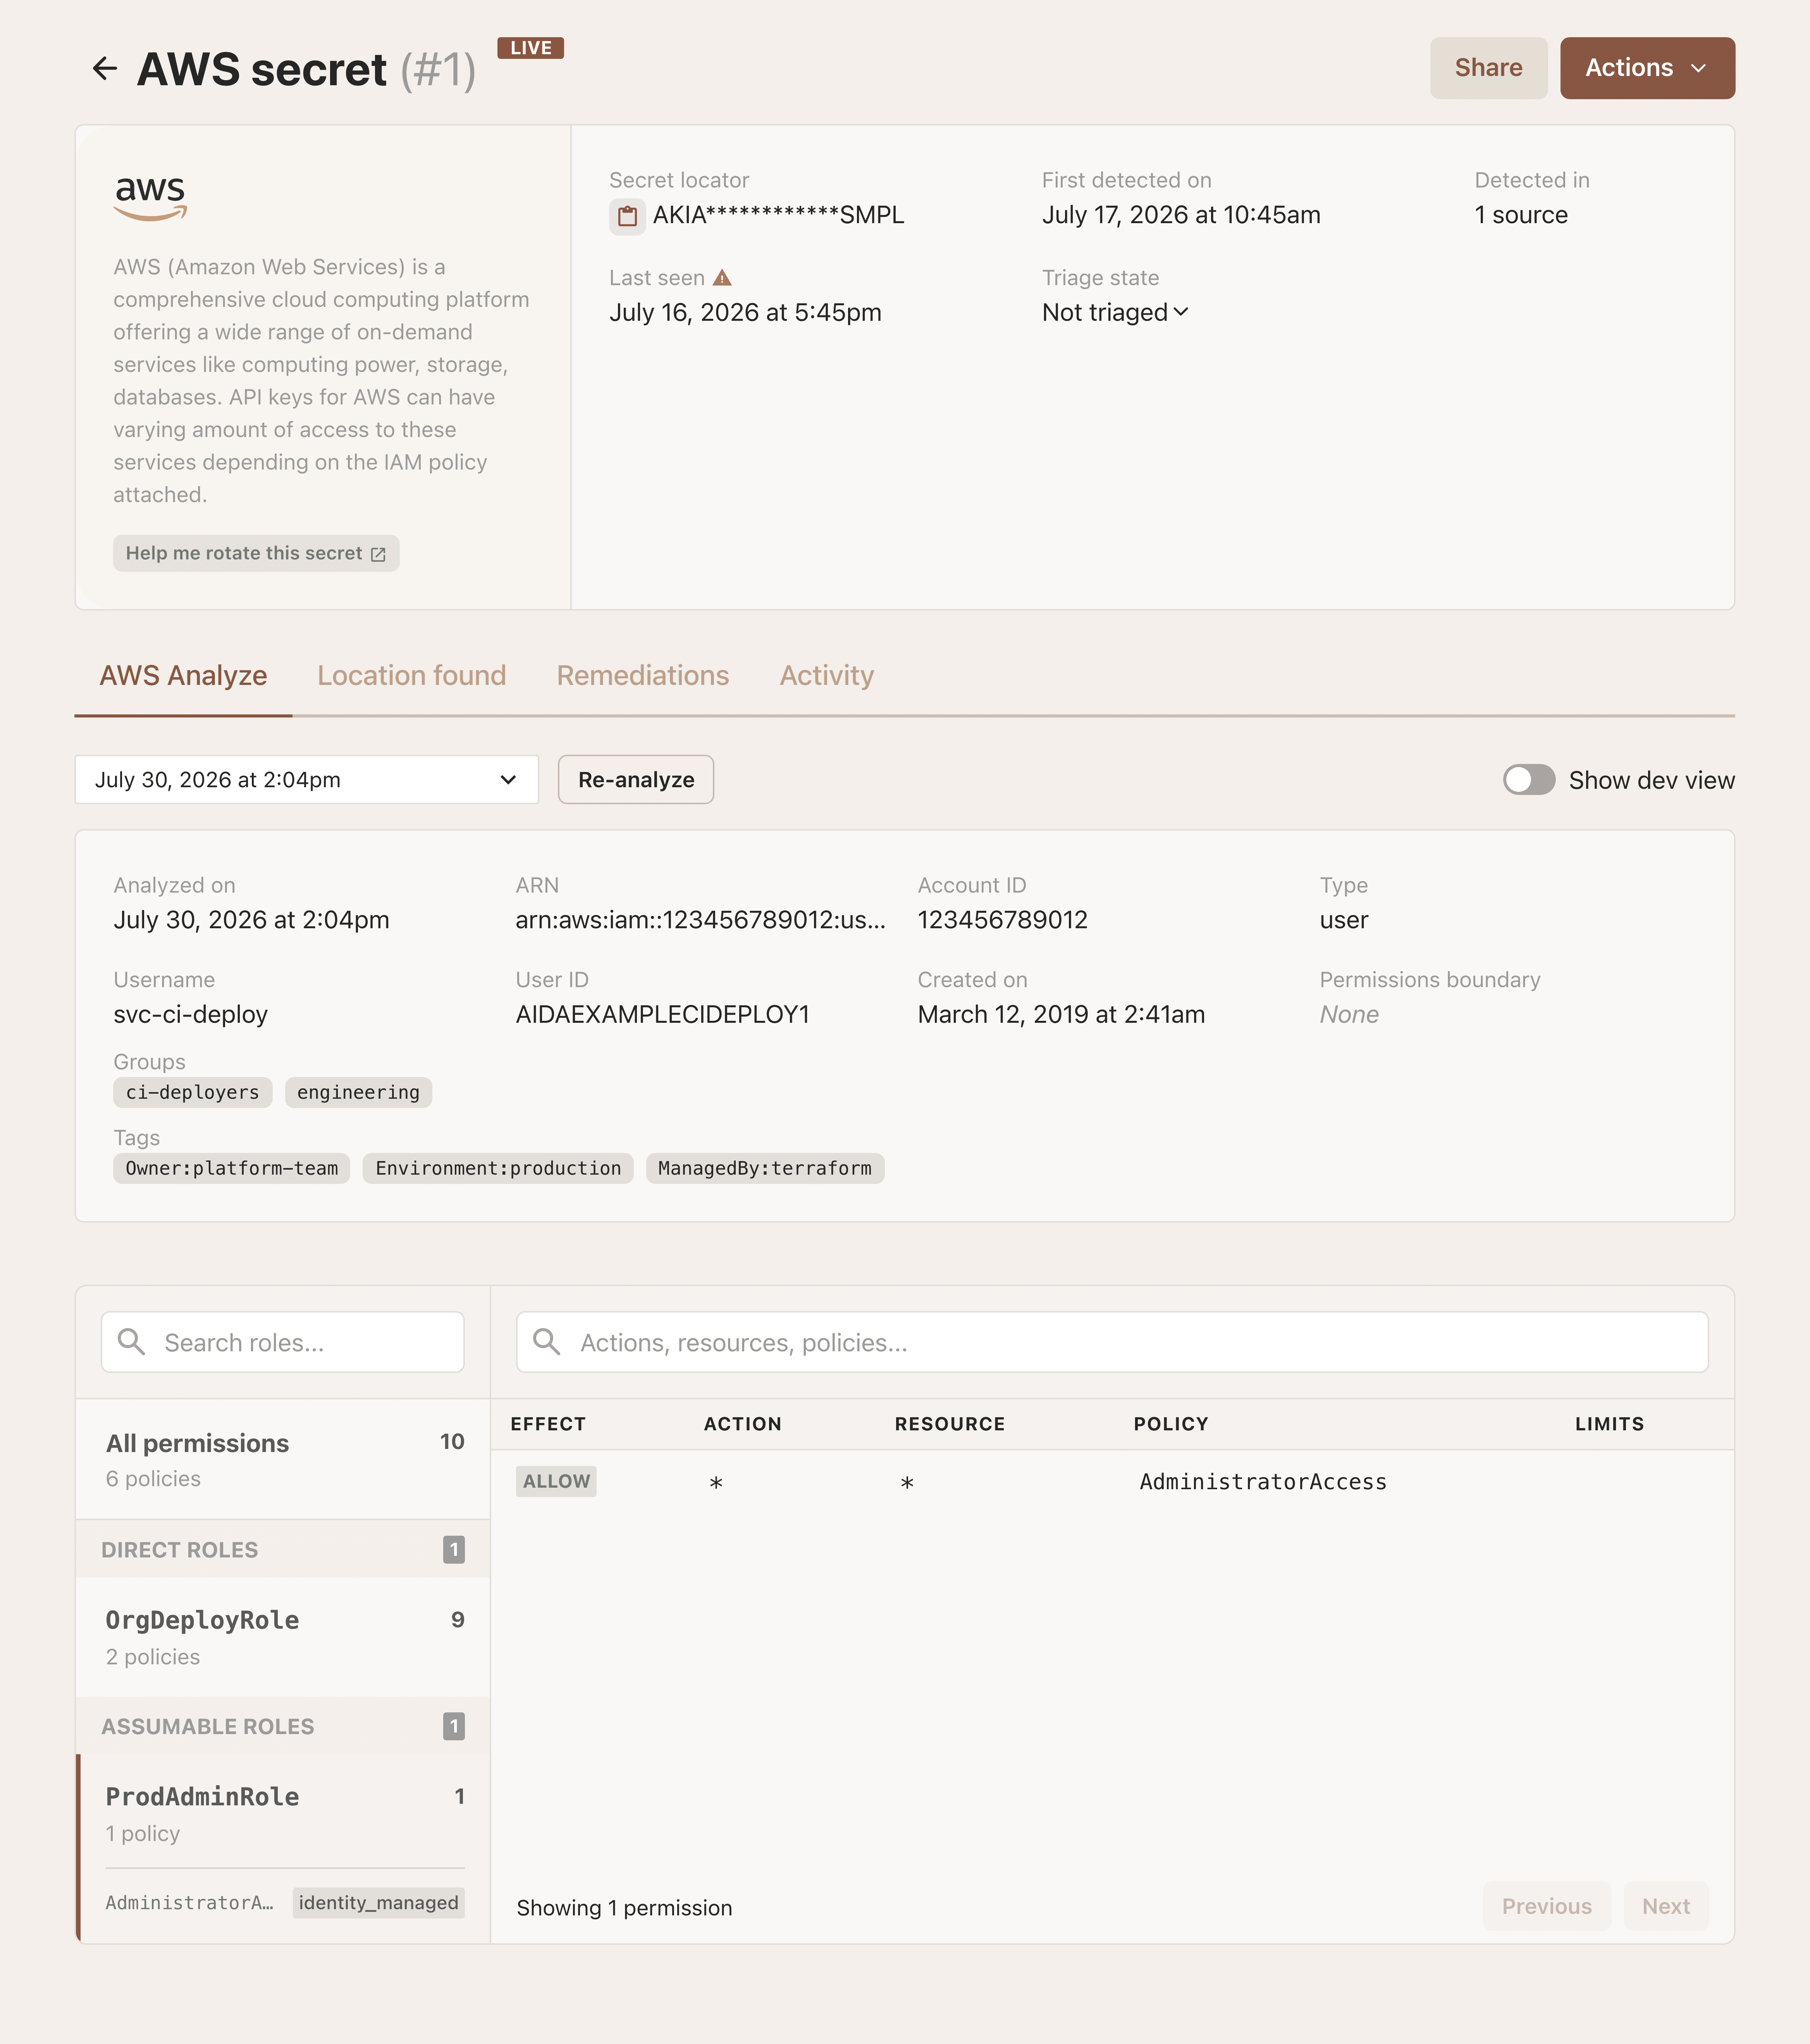Click the ci-deployers group chip

193,1092
